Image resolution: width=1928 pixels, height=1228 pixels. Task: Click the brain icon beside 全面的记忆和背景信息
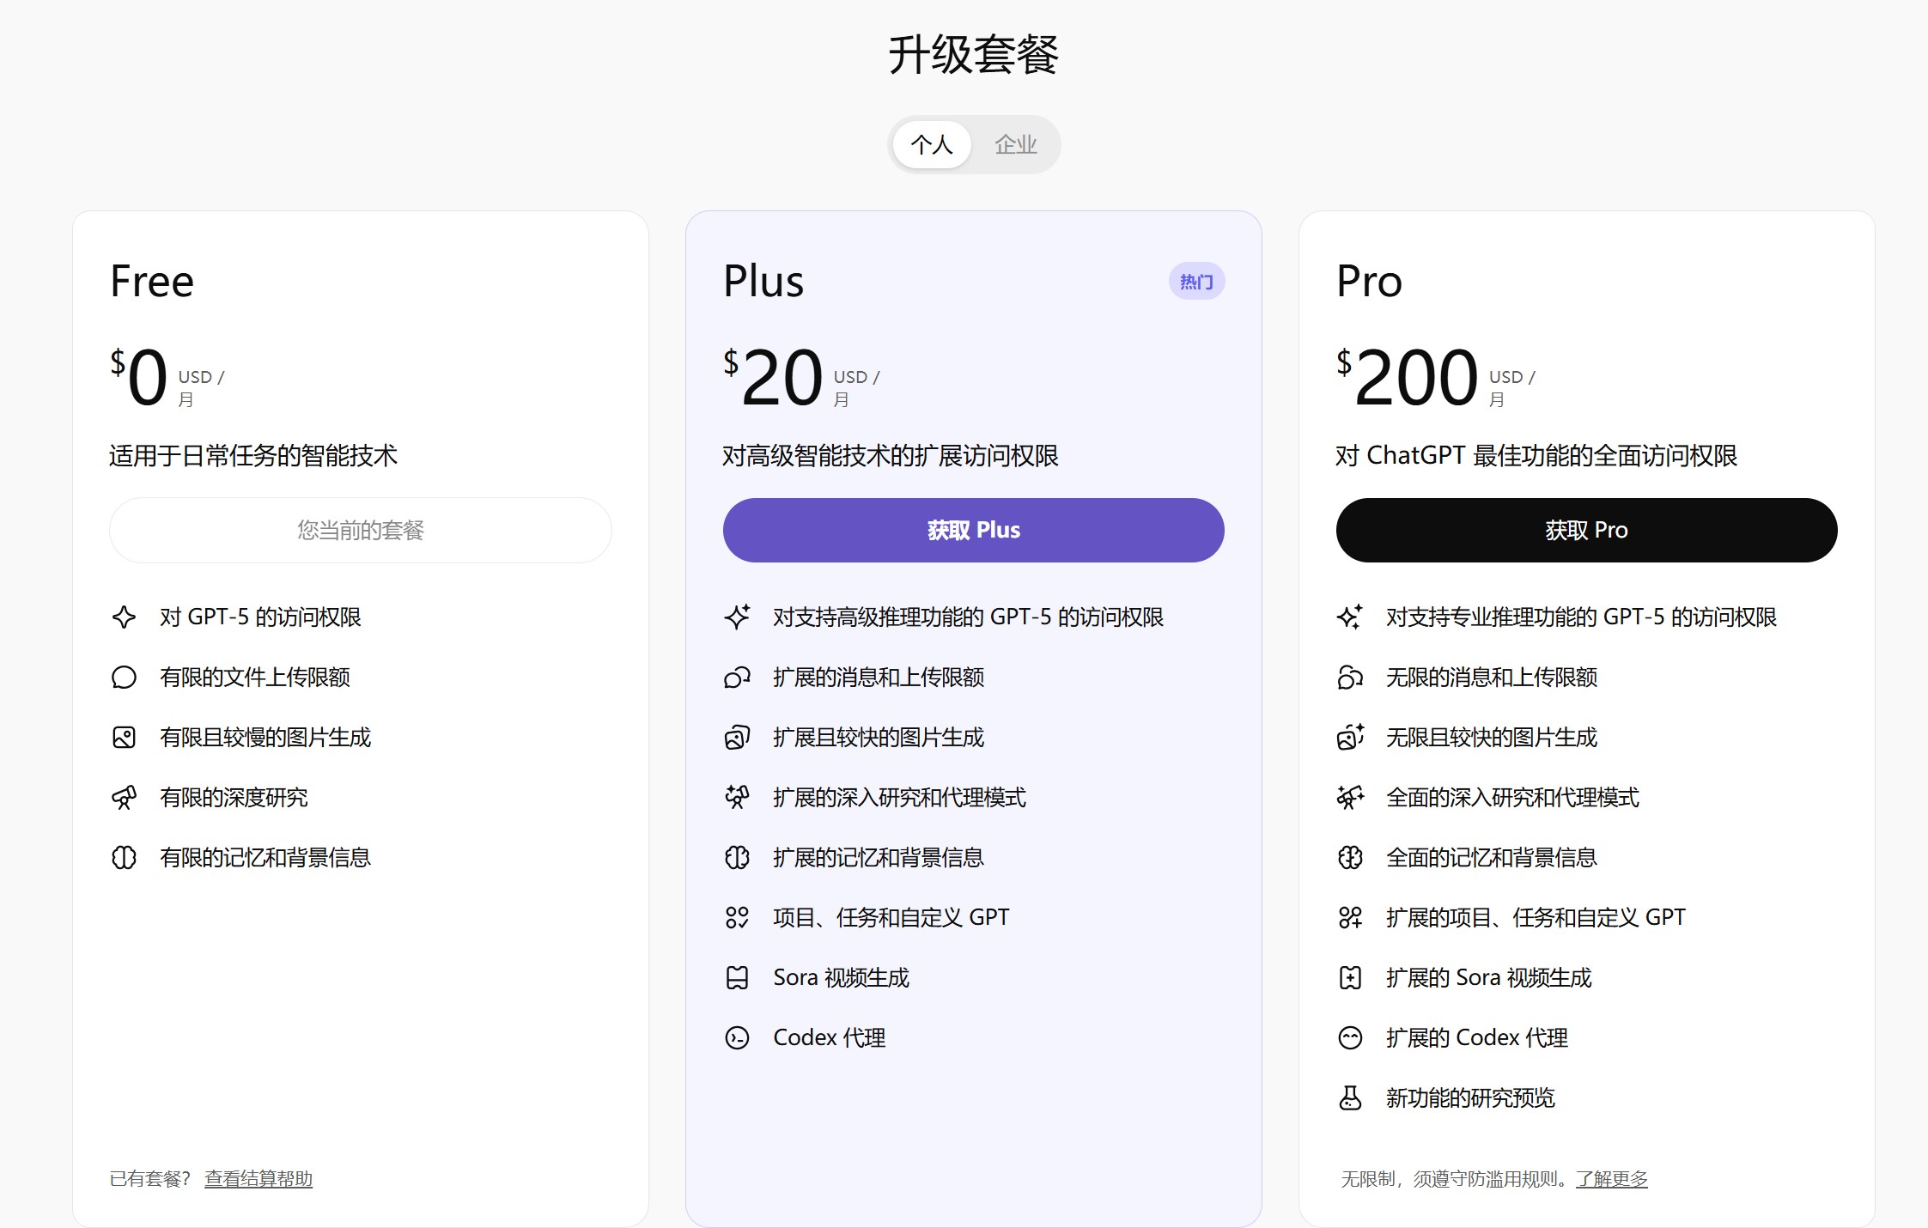(1350, 857)
